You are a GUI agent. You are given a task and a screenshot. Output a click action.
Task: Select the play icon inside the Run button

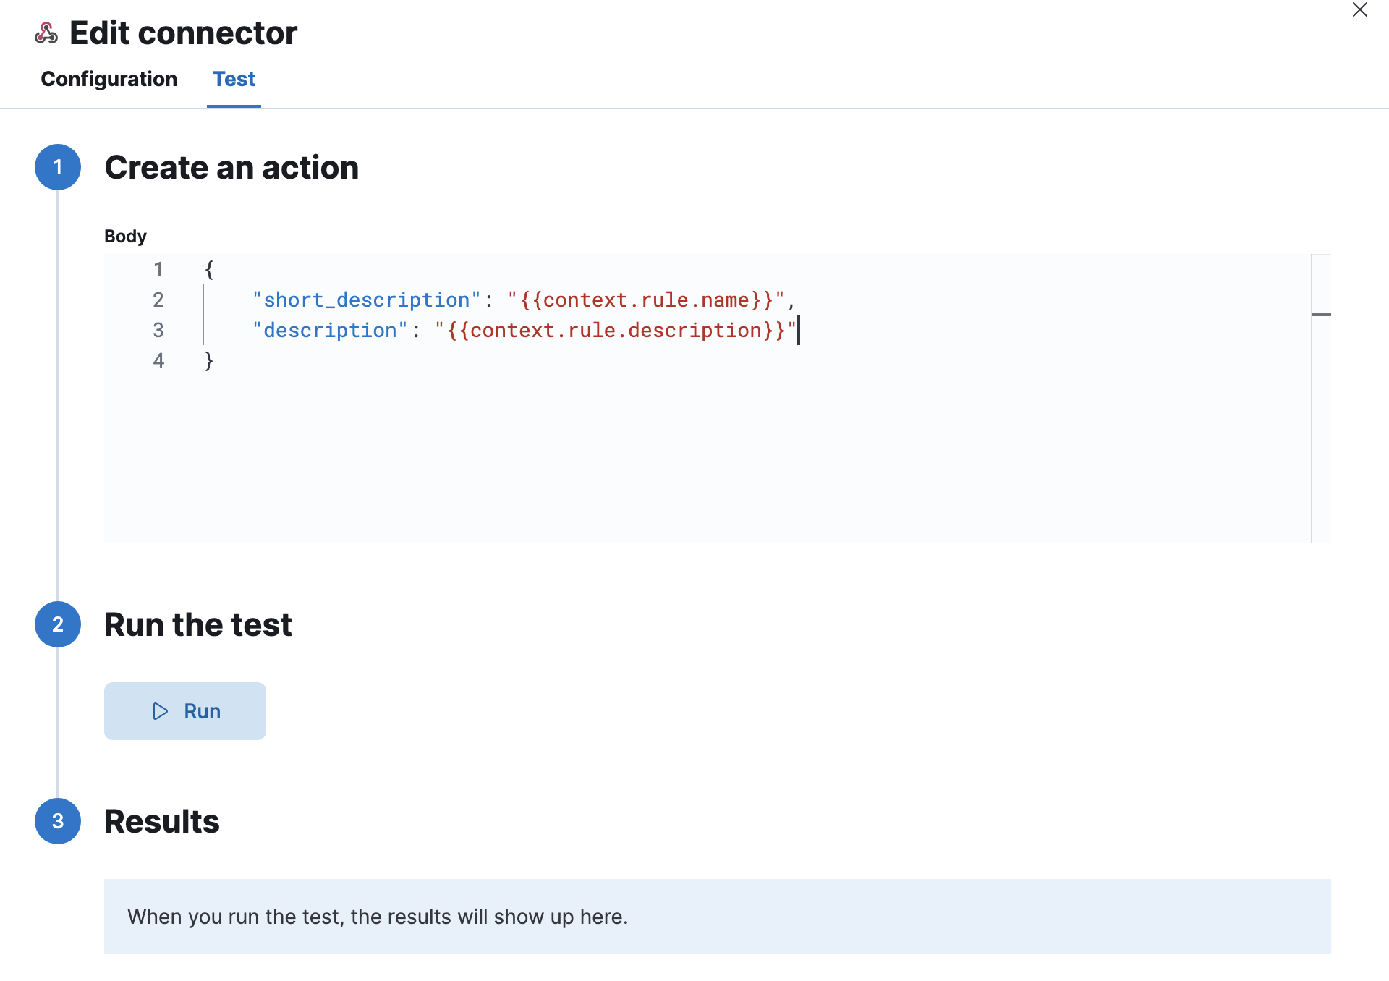[160, 711]
